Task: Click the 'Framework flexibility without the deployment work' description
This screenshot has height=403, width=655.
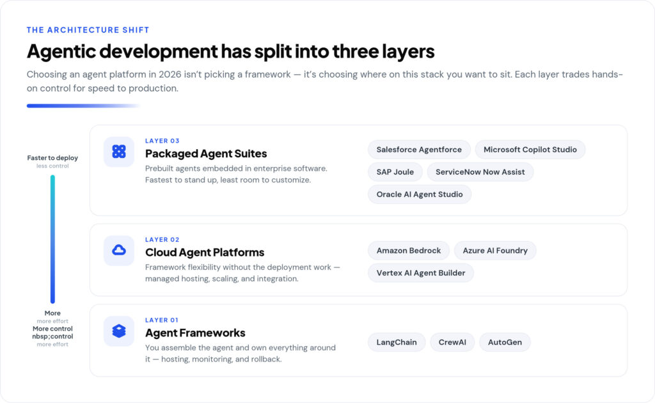Action: point(242,273)
